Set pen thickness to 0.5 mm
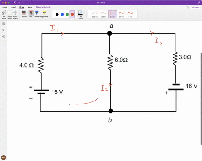This screenshot has height=161, width=202. (112, 14)
